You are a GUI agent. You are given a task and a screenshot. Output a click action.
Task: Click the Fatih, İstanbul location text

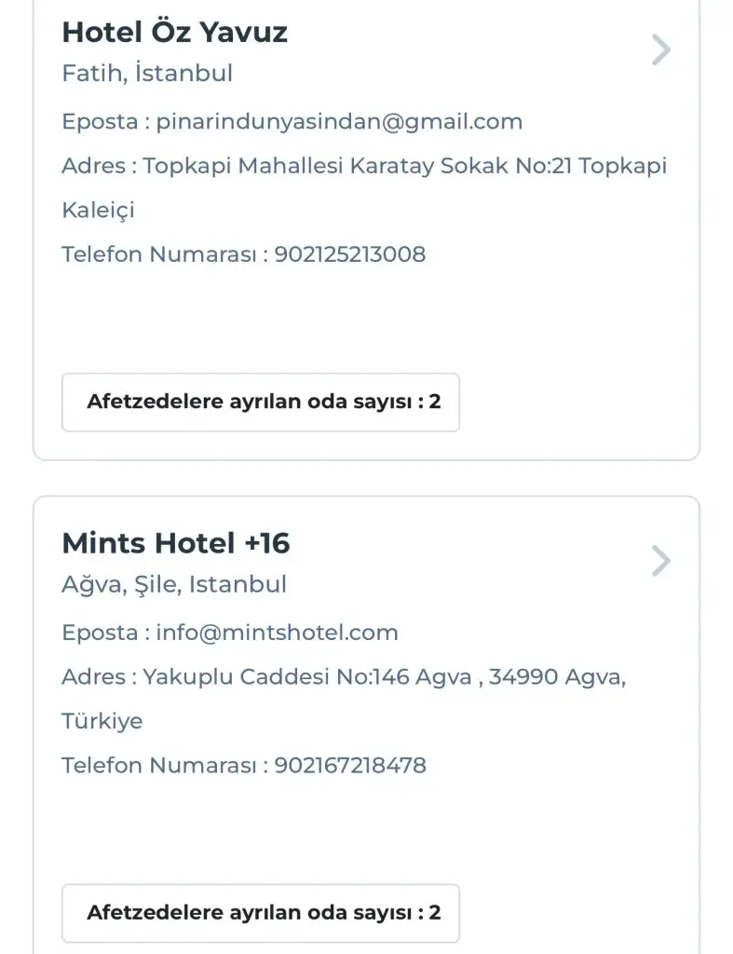coord(147,74)
